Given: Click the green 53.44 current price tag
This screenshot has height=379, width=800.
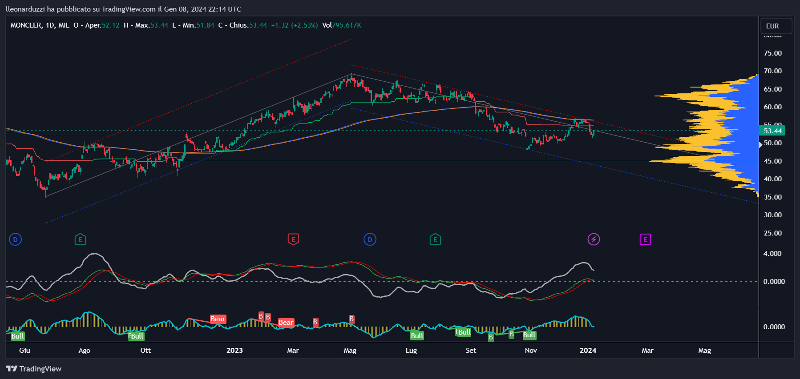Looking at the screenshot, I should [x=772, y=131].
